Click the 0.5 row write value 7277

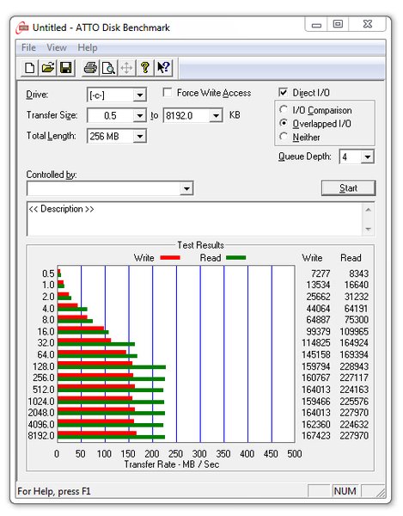(x=321, y=273)
